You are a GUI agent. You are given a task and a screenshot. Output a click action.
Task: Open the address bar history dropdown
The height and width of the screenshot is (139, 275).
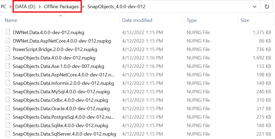point(255,7)
